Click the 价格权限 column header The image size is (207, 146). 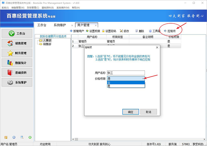click(174, 37)
